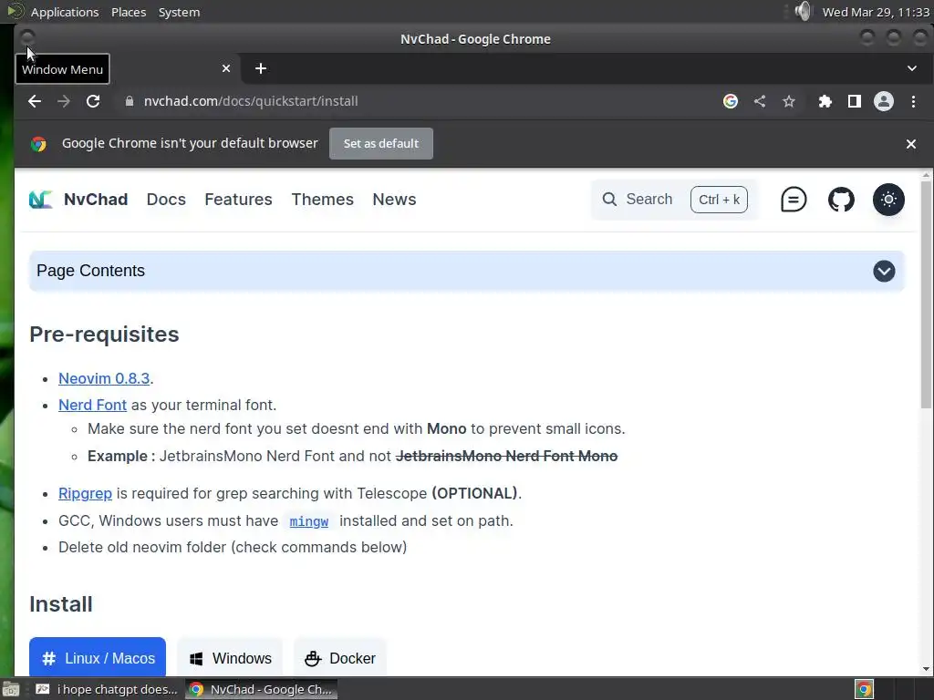Follow the Neovim 0.8.3 link
This screenshot has height=700, width=934.
104,378
